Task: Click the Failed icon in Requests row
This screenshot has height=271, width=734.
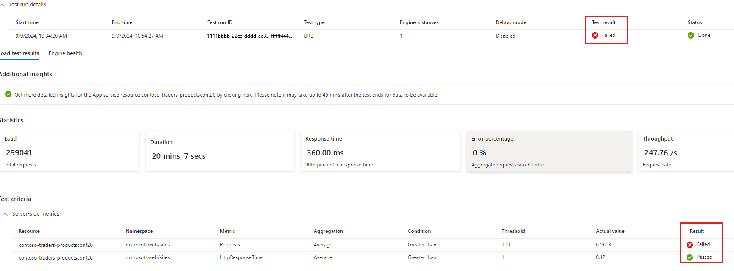Action: pos(690,245)
